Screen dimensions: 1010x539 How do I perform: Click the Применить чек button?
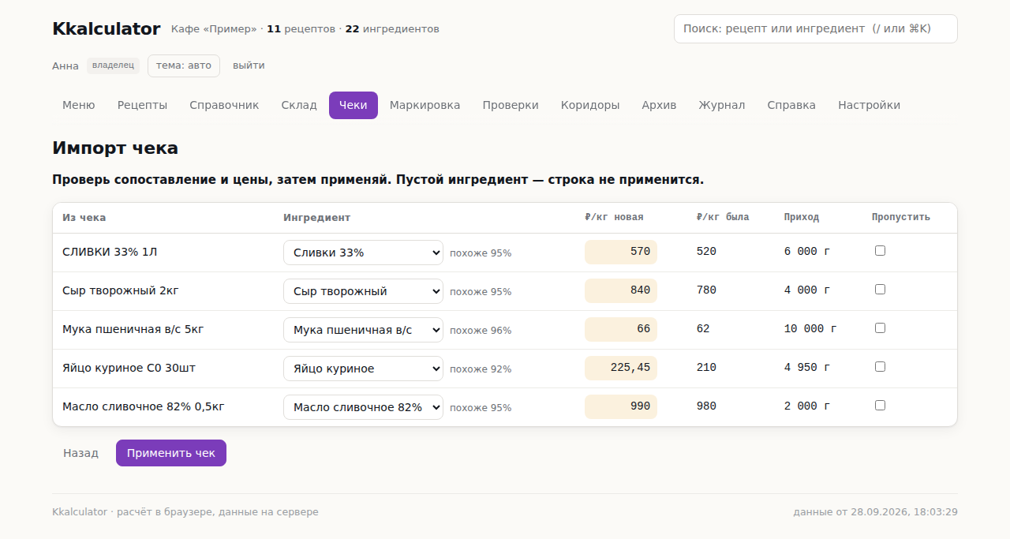click(171, 453)
